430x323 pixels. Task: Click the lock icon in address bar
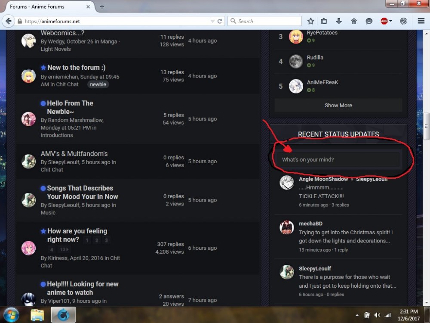[19, 21]
